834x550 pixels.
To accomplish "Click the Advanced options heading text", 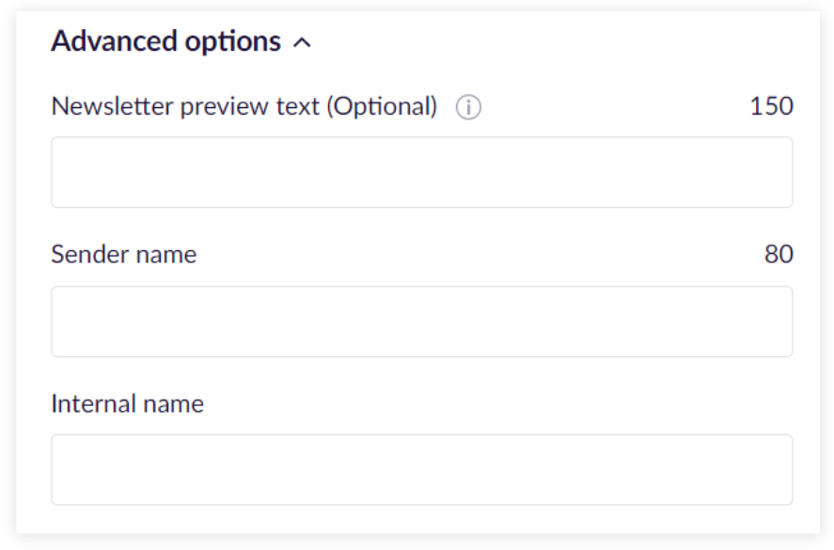I will 165,41.
